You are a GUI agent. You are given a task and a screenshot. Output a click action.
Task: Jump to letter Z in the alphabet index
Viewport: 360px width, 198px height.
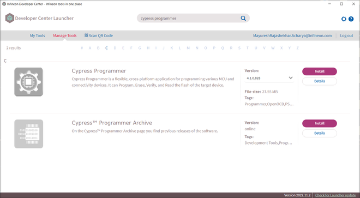298,48
